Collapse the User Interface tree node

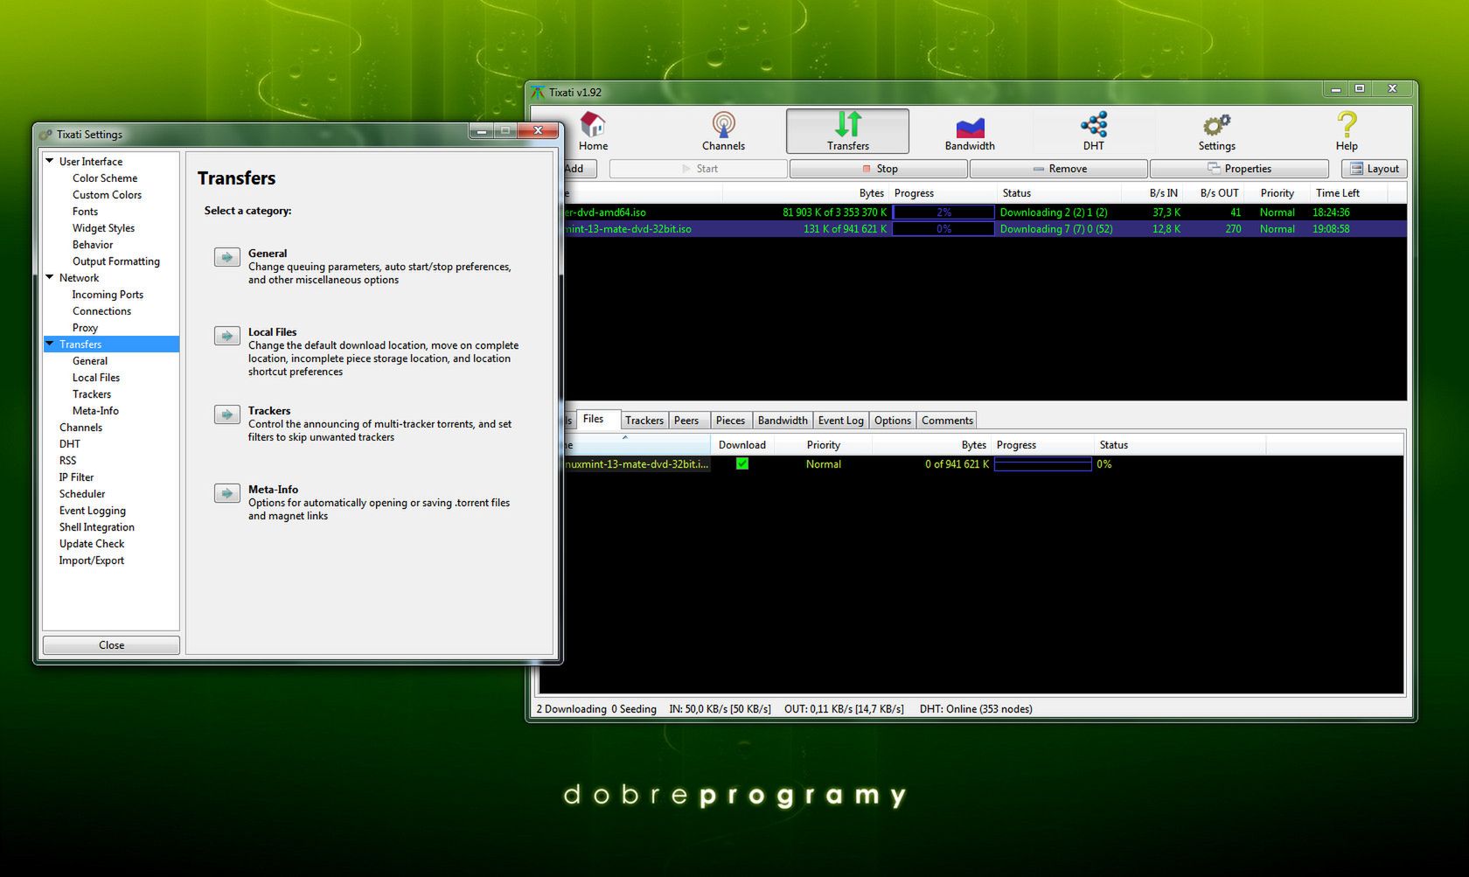(x=50, y=161)
